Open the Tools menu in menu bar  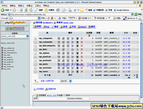click(x=38, y=6)
